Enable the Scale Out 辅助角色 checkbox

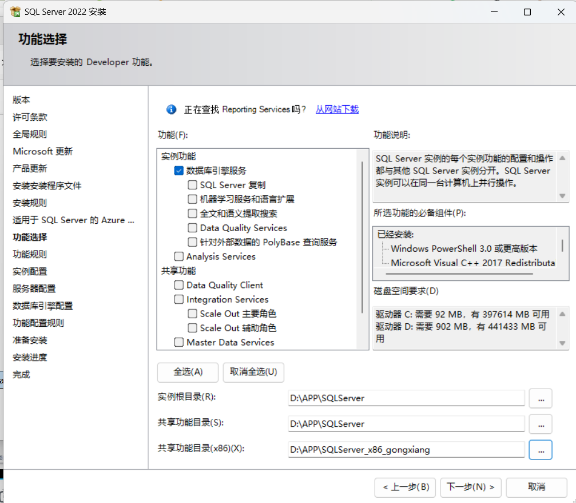192,328
